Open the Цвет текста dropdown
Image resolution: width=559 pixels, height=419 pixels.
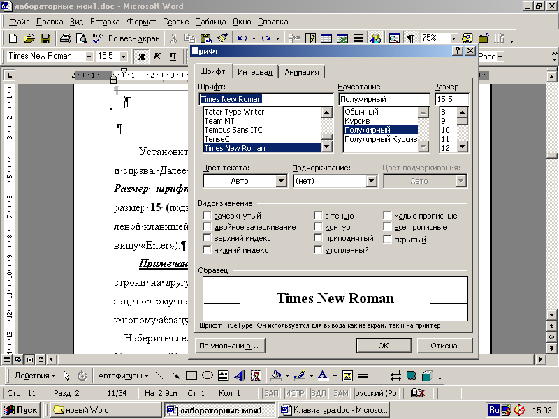pos(282,181)
